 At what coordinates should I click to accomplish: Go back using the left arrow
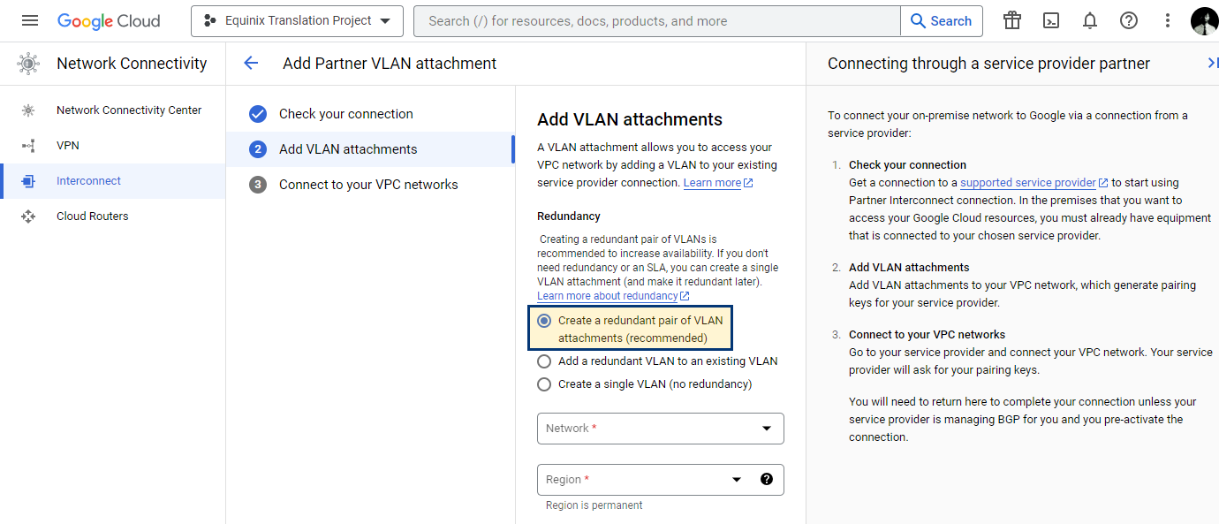[x=251, y=63]
